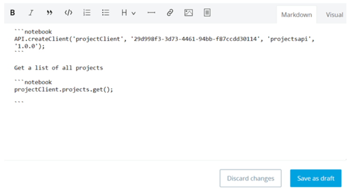Insert a hyperlink
The image size is (353, 194).
[170, 13]
